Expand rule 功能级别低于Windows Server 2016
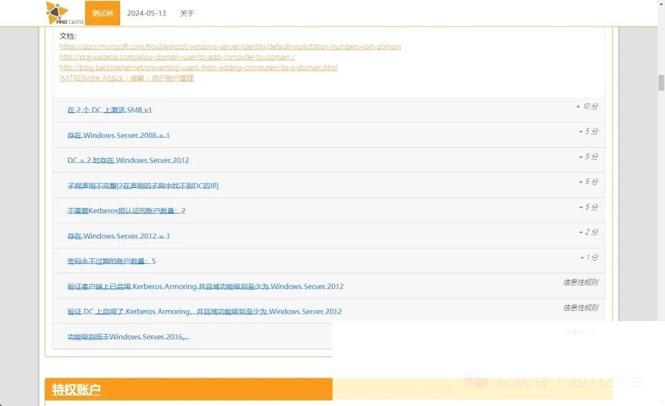Viewport: 665px width, 406px height. [128, 337]
